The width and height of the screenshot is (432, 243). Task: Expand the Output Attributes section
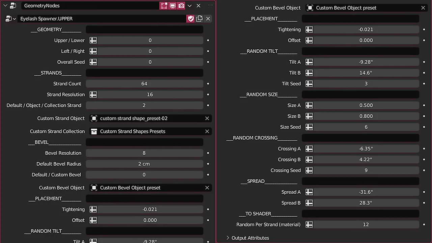point(228,238)
